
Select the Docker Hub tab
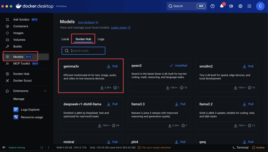pos(83,39)
